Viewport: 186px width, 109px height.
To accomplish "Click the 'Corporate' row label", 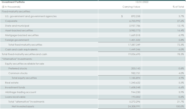I will pos(11,21).
